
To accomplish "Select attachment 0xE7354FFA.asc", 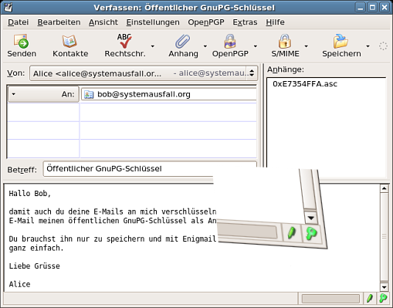I will click(x=305, y=84).
